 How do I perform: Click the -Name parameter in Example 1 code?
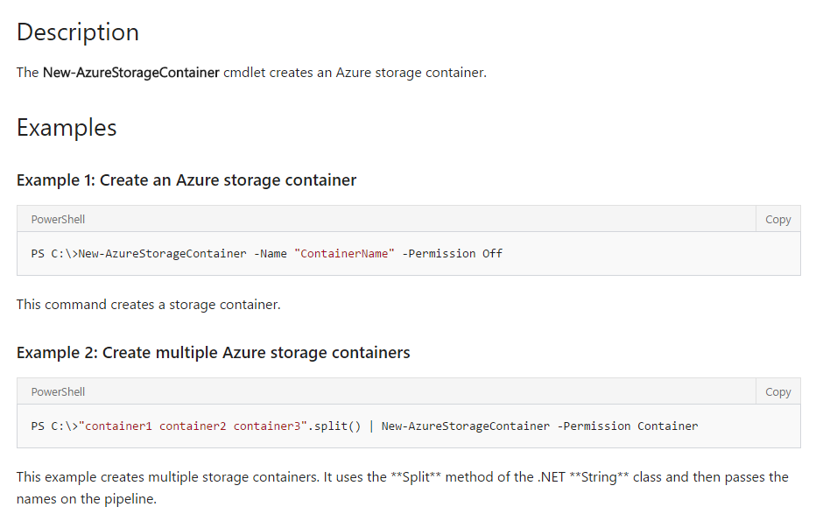[271, 254]
